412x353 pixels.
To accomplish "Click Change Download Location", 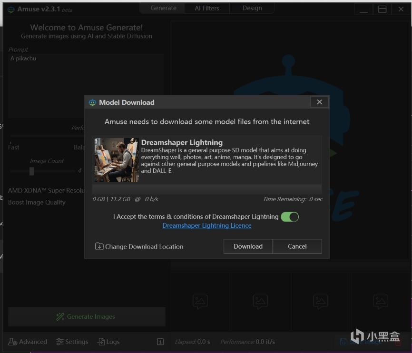I will [x=139, y=246].
